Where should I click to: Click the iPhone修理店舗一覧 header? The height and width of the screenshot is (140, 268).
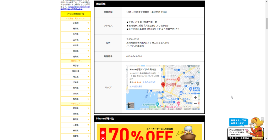pos(76,14)
